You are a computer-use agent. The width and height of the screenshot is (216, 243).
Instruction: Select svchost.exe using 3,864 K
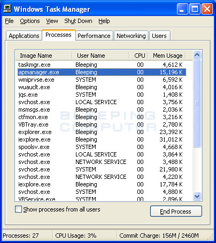pyautogui.click(x=102, y=154)
